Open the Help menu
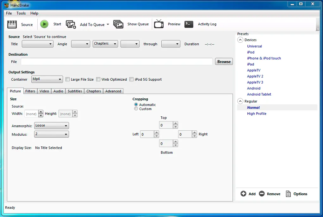 [34, 13]
